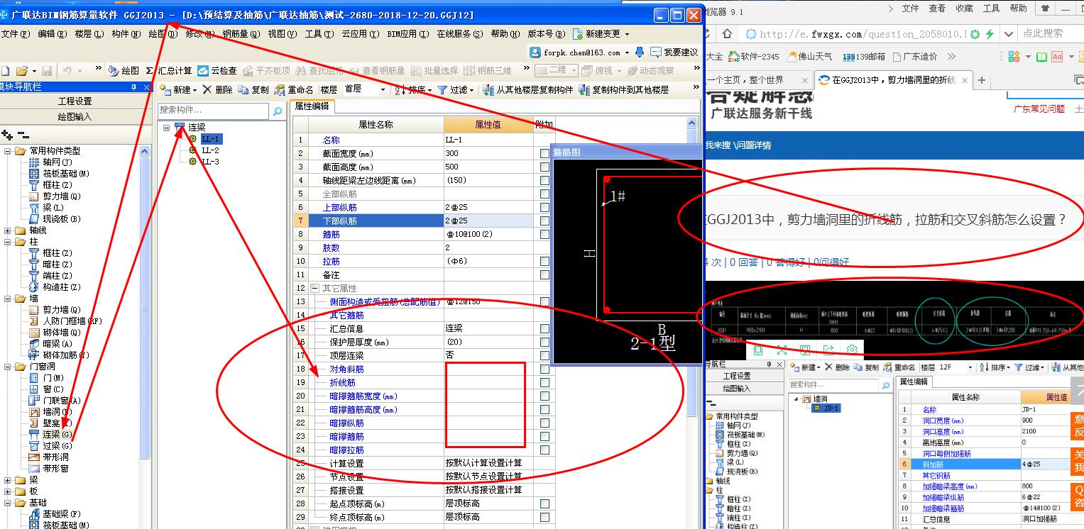Click browser home button
This screenshot has width=1084, height=529.
point(727,33)
